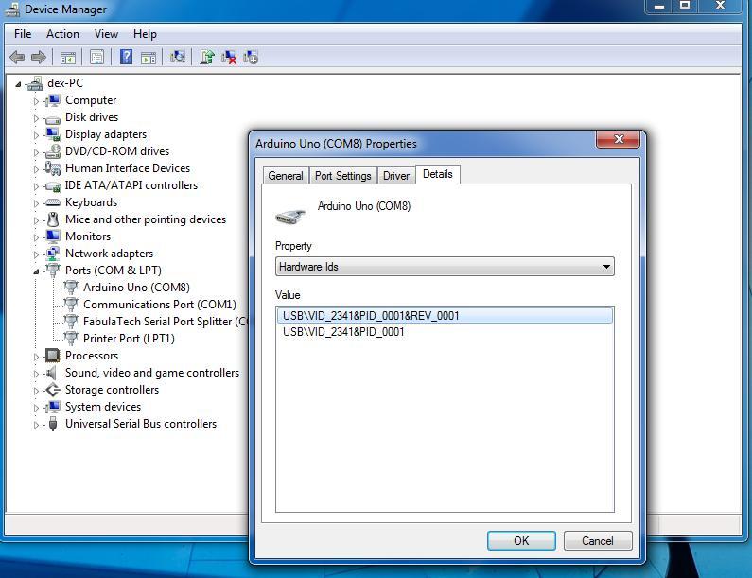Expand Sound, video and game controllers
Screen dimensions: 752x578
pyautogui.click(x=36, y=374)
